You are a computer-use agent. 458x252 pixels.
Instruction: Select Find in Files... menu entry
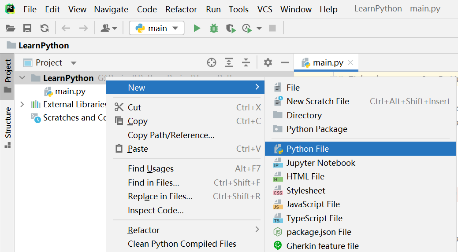tap(185, 183)
